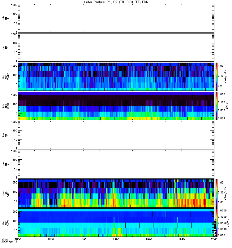Select the empty thb fft 1 panel

[116, 18]
